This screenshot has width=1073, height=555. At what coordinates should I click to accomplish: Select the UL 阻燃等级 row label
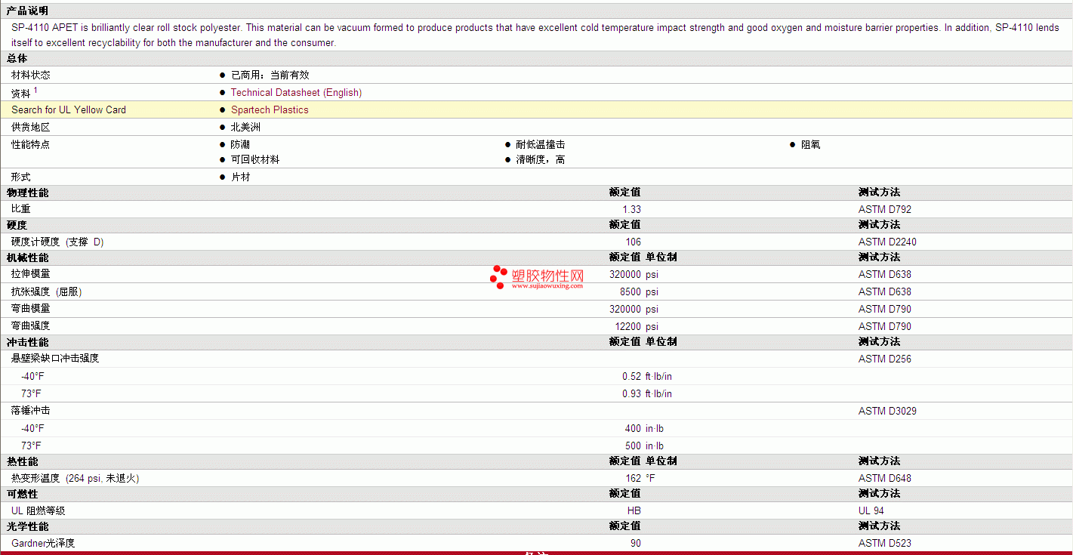[x=39, y=510]
